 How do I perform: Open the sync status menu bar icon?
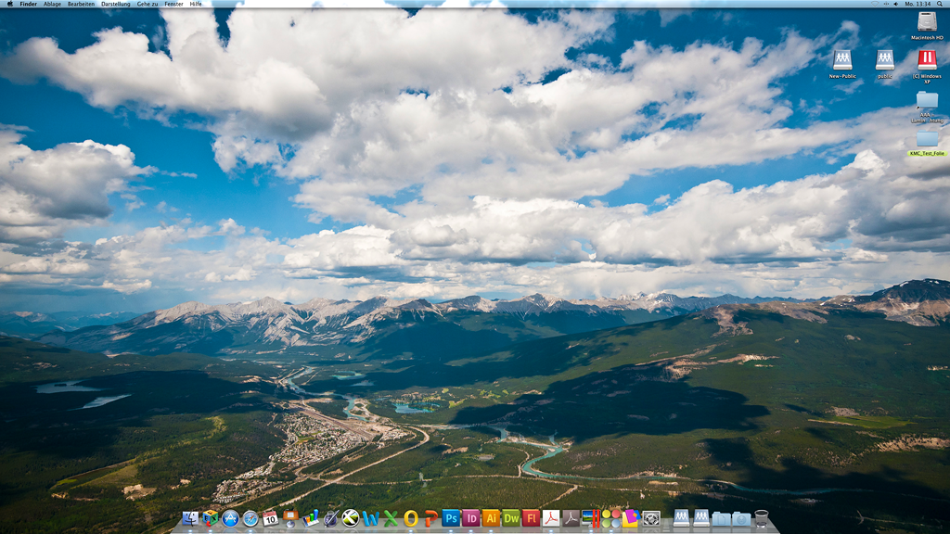886,4
